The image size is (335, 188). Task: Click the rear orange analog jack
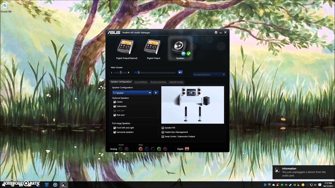point(141,149)
